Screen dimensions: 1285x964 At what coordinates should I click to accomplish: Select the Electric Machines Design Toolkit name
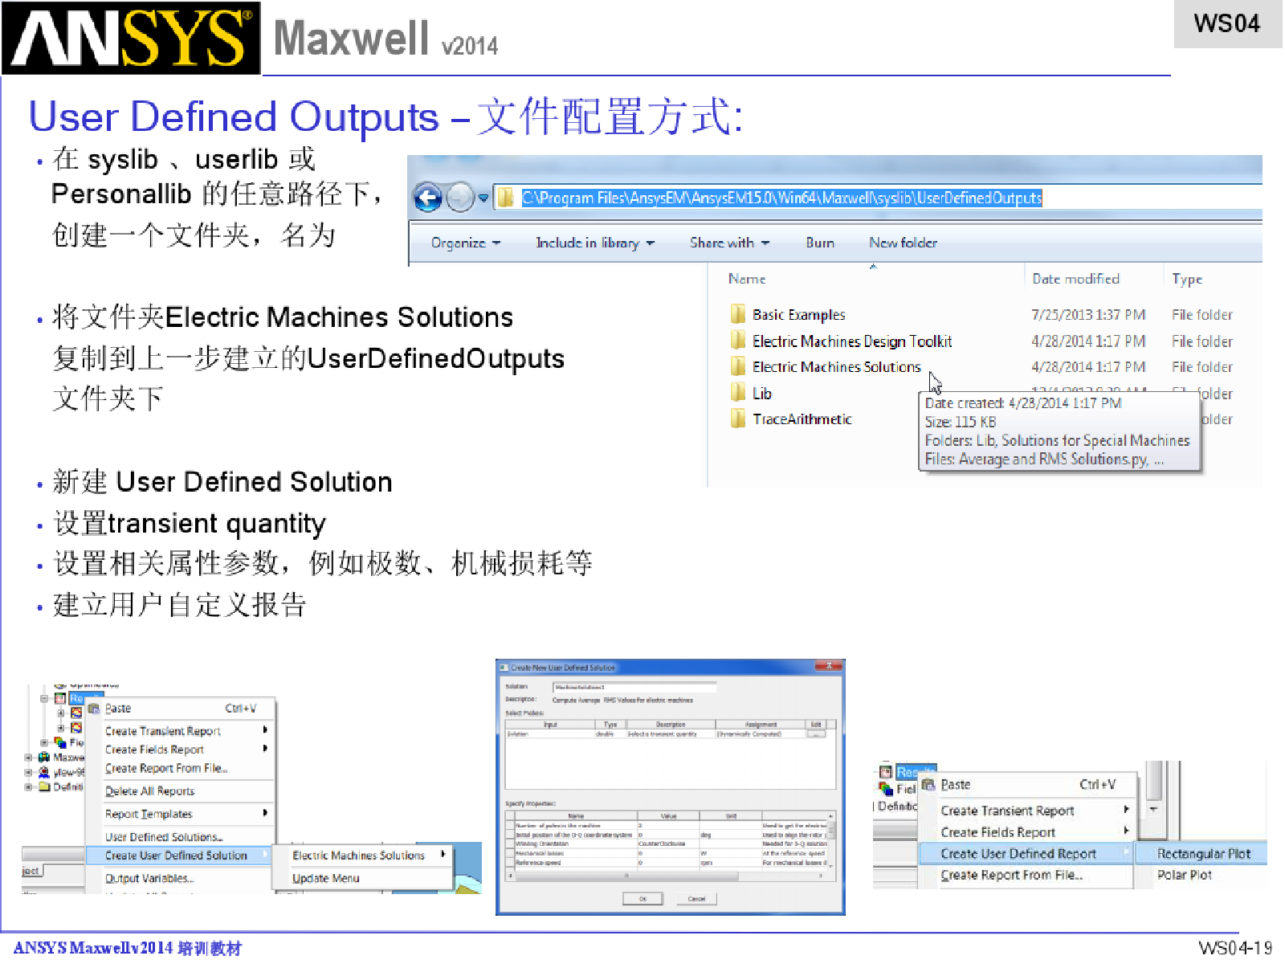click(x=852, y=341)
